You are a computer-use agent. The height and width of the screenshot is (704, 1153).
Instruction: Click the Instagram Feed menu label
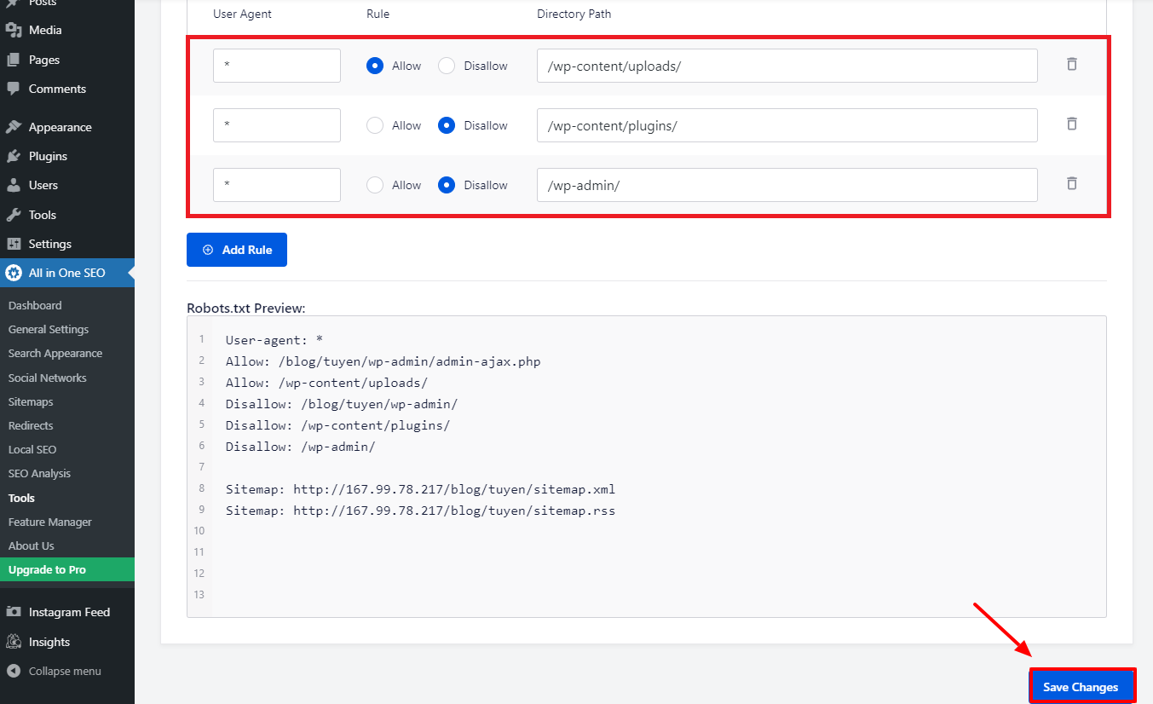click(x=69, y=612)
